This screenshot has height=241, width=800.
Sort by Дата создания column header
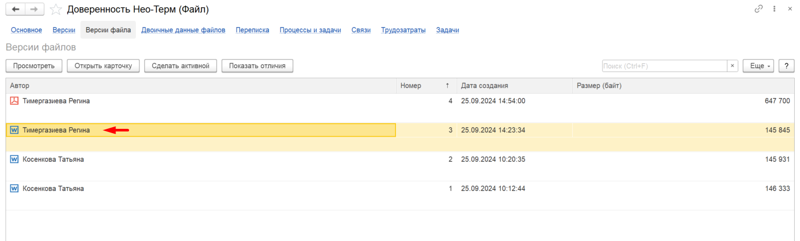(514, 86)
